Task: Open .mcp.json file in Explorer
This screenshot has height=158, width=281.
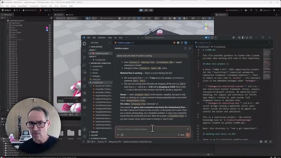Action: tap(97, 79)
